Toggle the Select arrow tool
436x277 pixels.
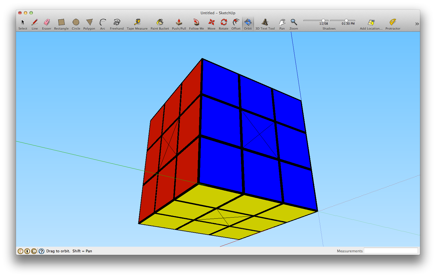22,22
